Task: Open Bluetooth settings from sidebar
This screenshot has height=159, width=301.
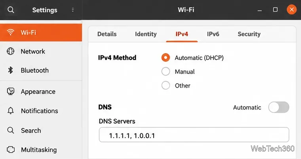Action: (x=41, y=70)
